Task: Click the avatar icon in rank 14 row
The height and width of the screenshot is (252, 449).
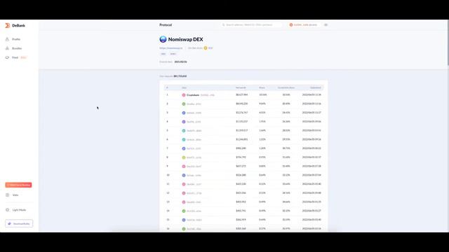Action: [x=184, y=211]
